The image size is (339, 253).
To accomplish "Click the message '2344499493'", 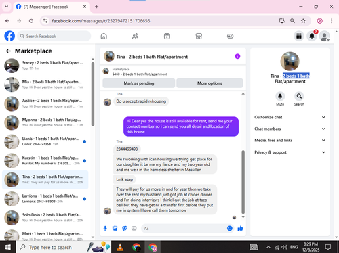I will [x=127, y=149].
